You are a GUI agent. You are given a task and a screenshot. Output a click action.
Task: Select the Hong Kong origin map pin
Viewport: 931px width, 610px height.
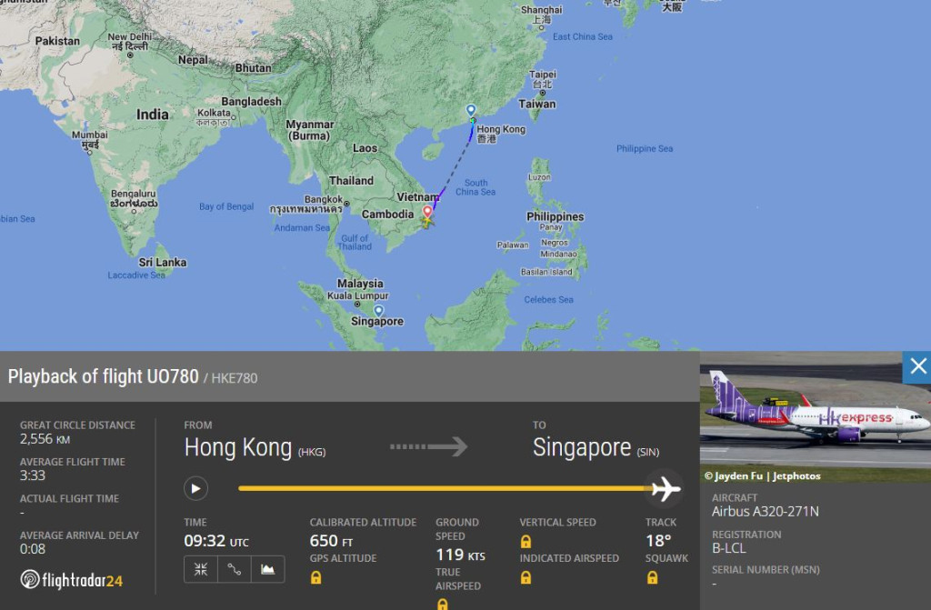click(x=471, y=110)
